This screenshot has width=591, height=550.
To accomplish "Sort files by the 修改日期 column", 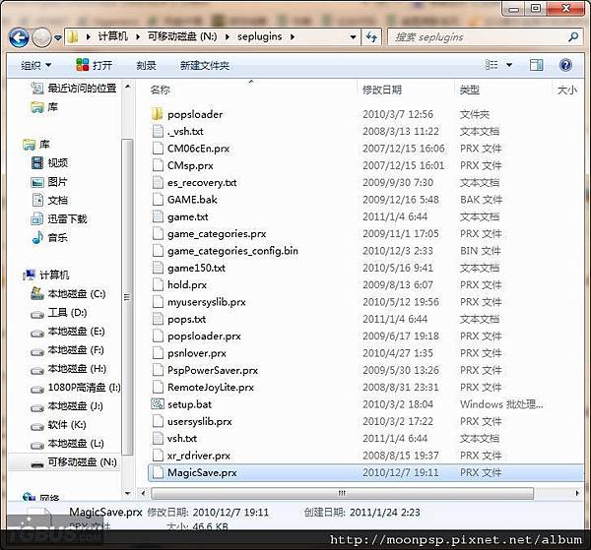I will click(x=382, y=90).
